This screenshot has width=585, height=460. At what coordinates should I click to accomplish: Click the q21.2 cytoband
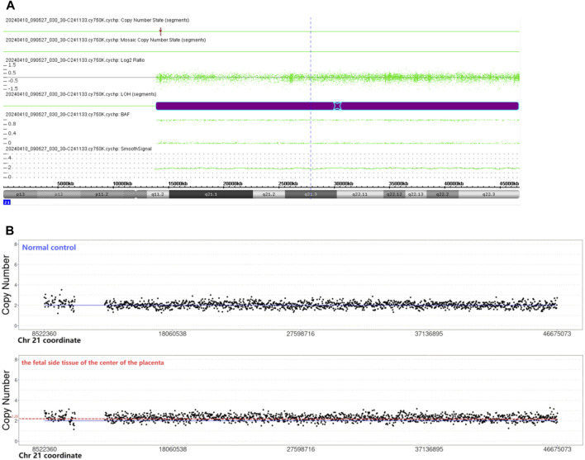coord(269,194)
